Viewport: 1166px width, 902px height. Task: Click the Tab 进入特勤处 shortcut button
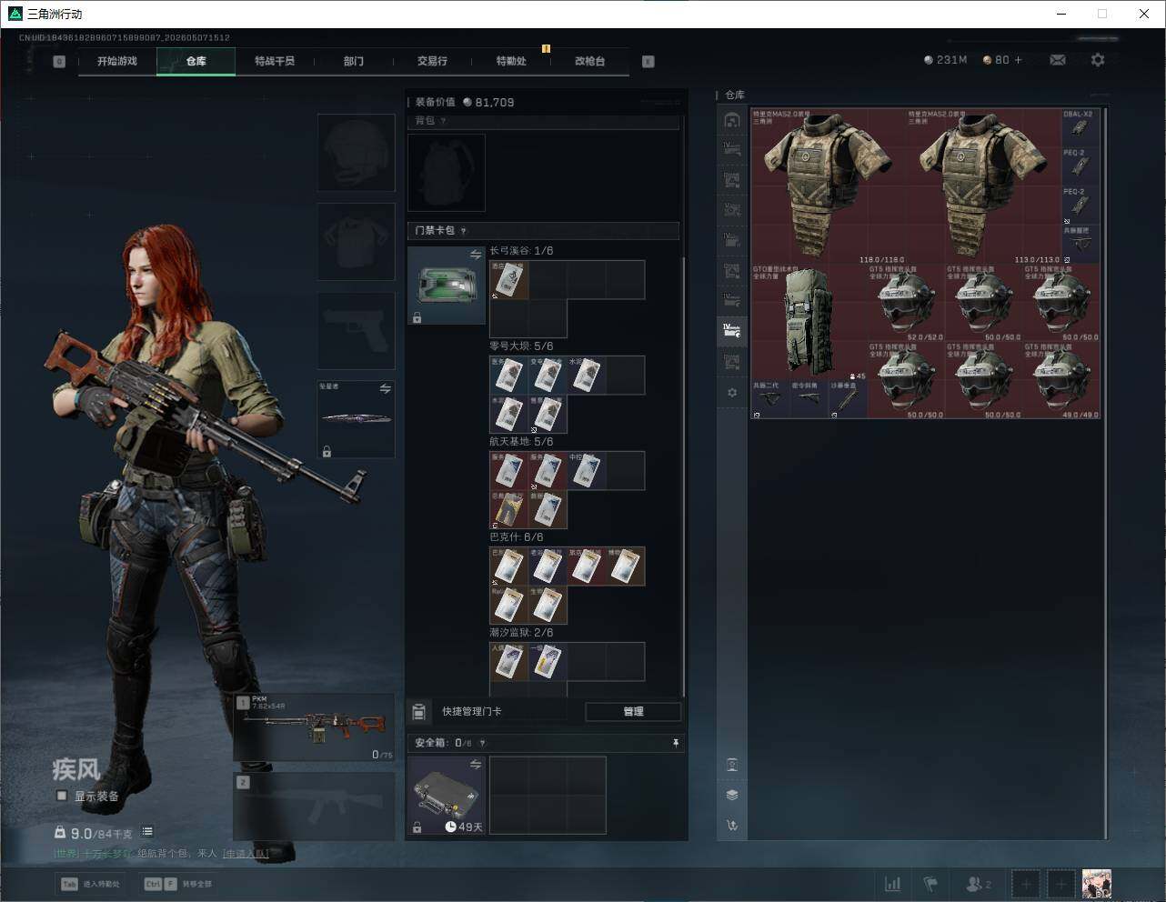coord(90,884)
